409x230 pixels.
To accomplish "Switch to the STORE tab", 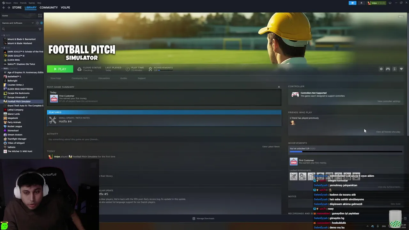I will 17,7.
